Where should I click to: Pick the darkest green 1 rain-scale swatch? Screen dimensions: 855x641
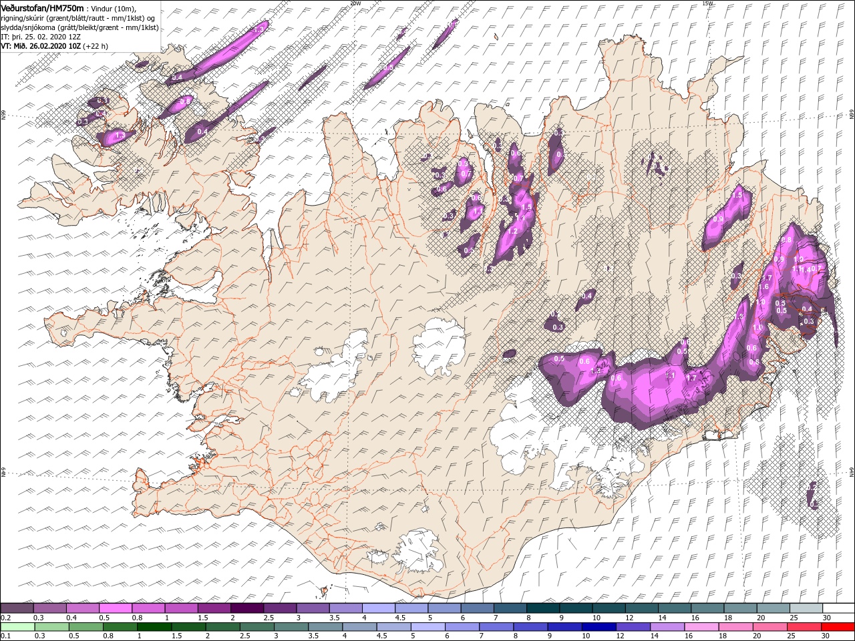154,627
